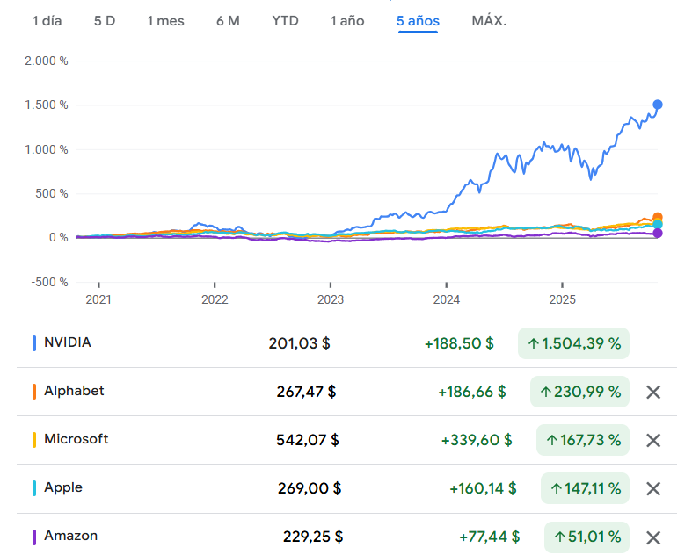The image size is (692, 555).
Task: Select the 1 día time range
Action: click(x=47, y=21)
